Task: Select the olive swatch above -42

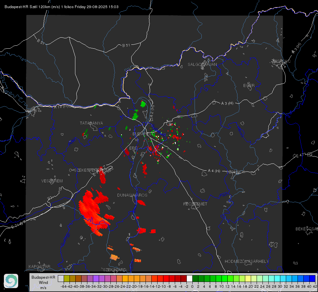Action: (67, 278)
